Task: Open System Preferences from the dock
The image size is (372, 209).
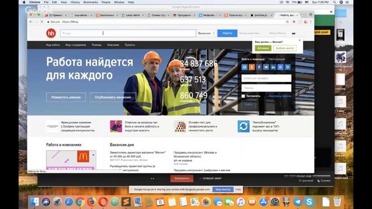Action: [275, 202]
